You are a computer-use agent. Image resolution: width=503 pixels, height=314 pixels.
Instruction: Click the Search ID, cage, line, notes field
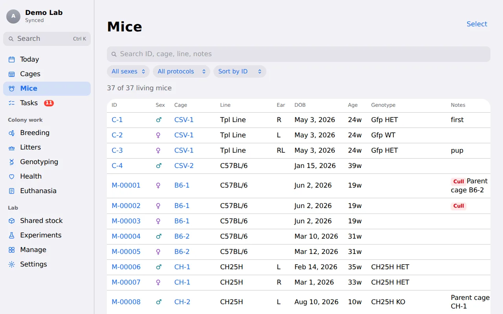(x=299, y=54)
